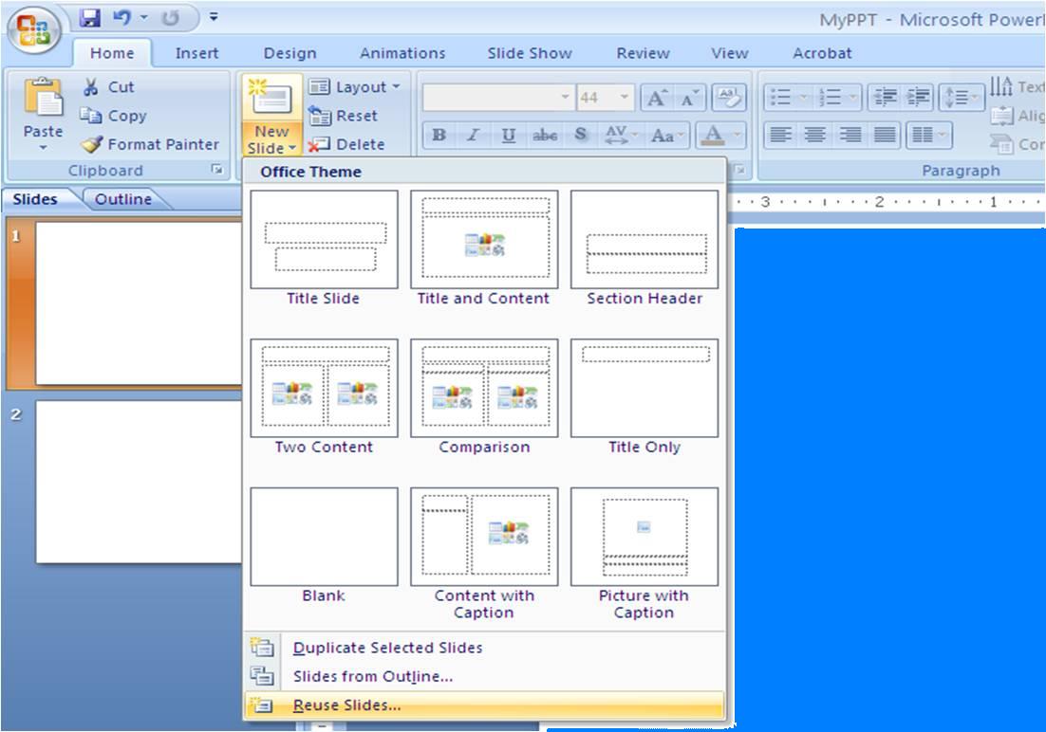The width and height of the screenshot is (1046, 732).
Task: Choose Slides from Outline...
Action: (484, 676)
